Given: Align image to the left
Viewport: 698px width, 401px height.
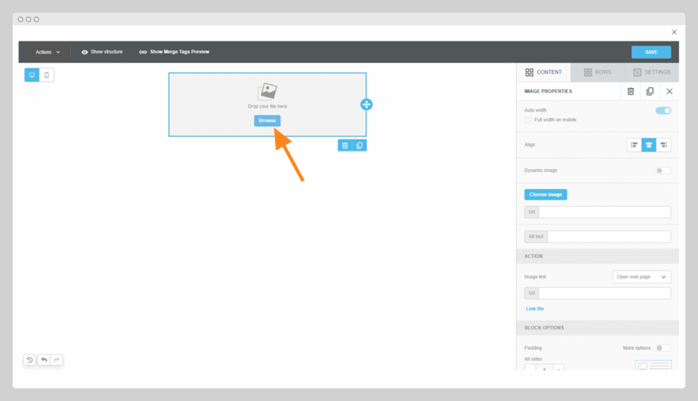Looking at the screenshot, I should coord(634,145).
